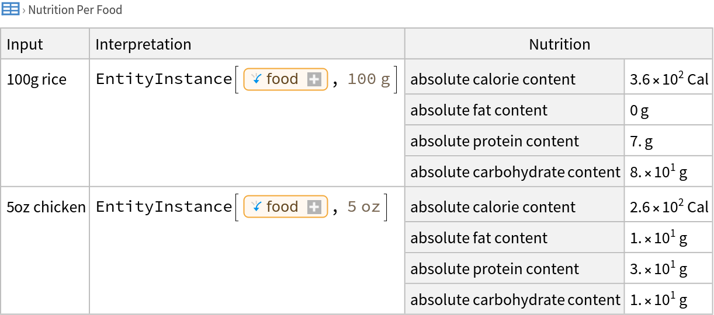Viewport: 714px width, 315px height.
Task: Click the 5 oz quantity value
Action: pos(363,207)
